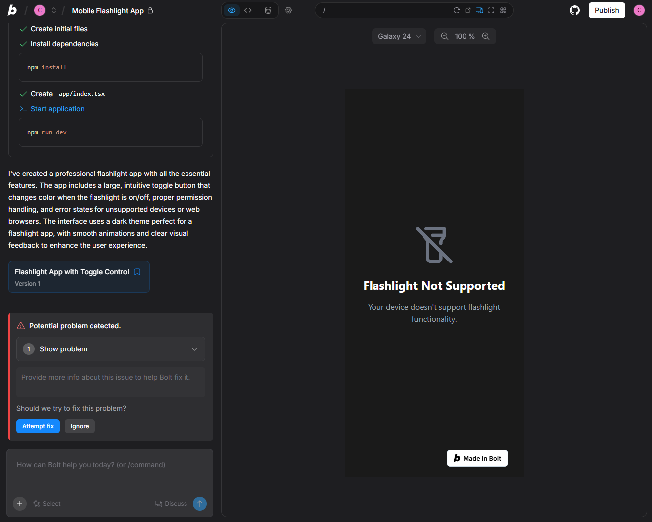
Task: Click the Mobile Flashlight App title
Action: coord(108,10)
